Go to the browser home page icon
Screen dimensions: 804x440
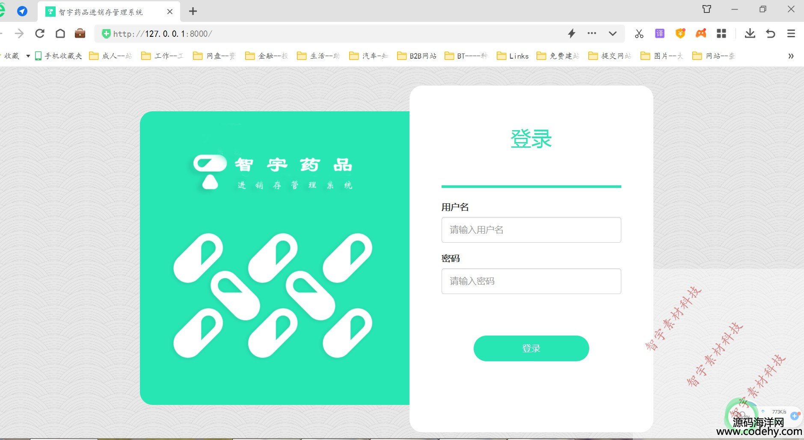60,33
